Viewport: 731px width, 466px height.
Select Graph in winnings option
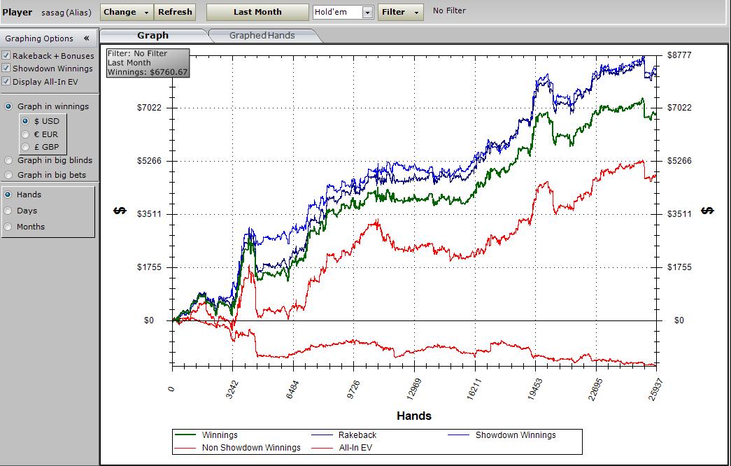(x=8, y=106)
